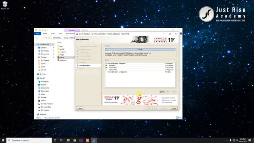Open Documents under Quick access
Screen dimensions: 254x143
[x=45, y=54]
